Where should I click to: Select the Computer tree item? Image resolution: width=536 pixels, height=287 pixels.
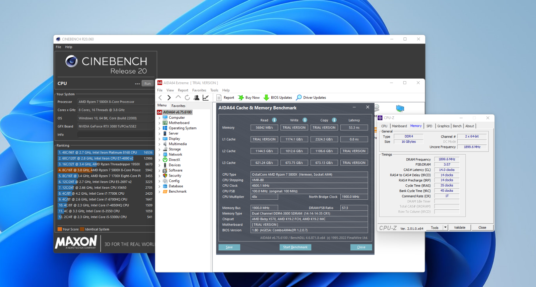(x=177, y=117)
